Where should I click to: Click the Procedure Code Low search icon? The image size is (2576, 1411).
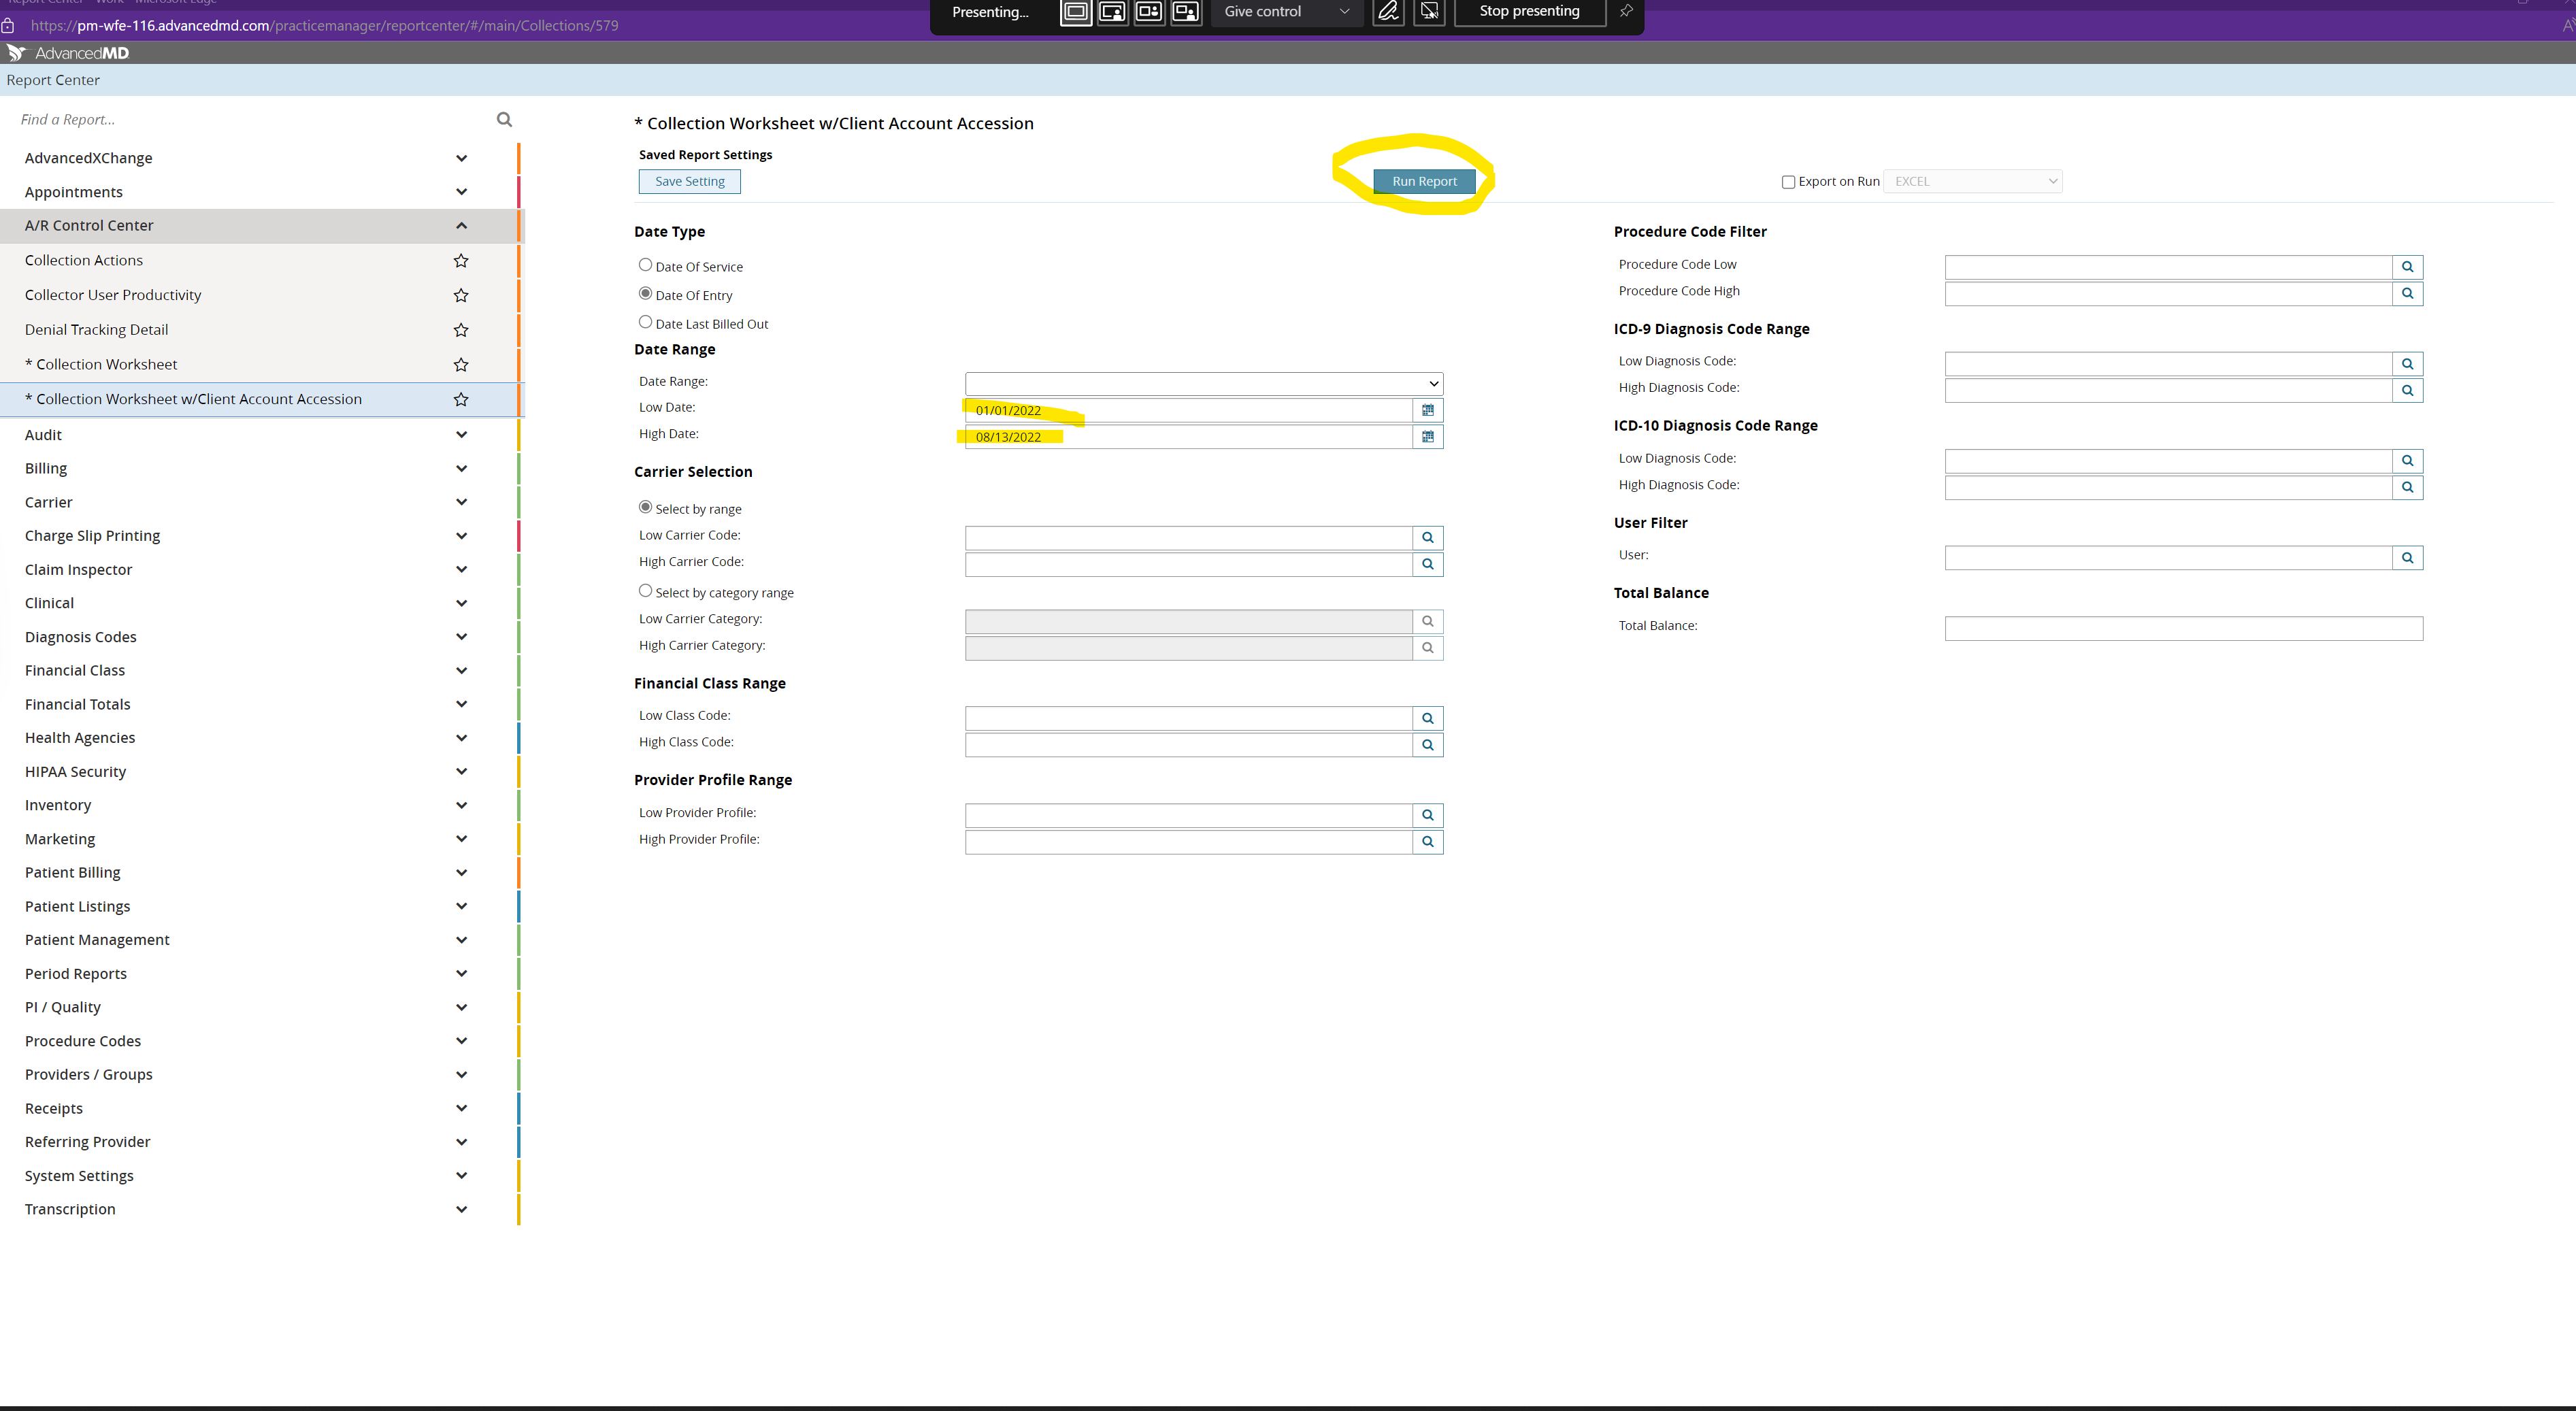pyautogui.click(x=2407, y=267)
